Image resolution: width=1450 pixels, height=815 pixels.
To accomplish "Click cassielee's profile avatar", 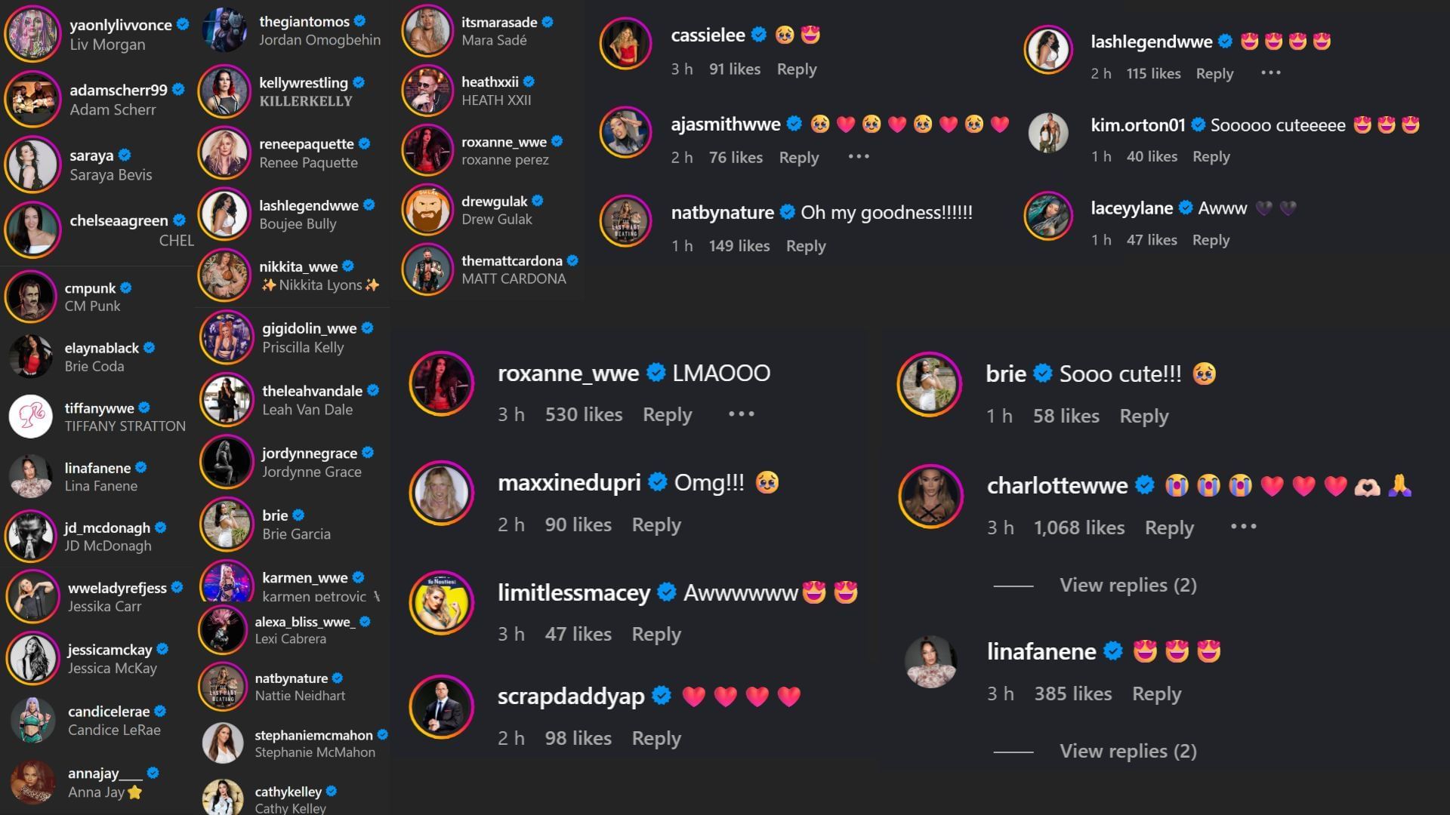I will coord(625,44).
